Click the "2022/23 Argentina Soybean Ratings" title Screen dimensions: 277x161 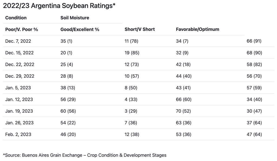(59, 6)
